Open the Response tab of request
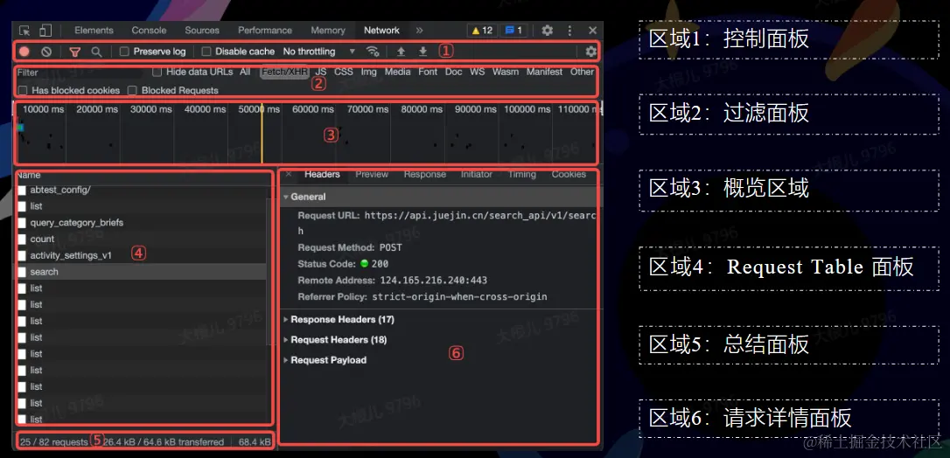950x458 pixels. pyautogui.click(x=425, y=174)
